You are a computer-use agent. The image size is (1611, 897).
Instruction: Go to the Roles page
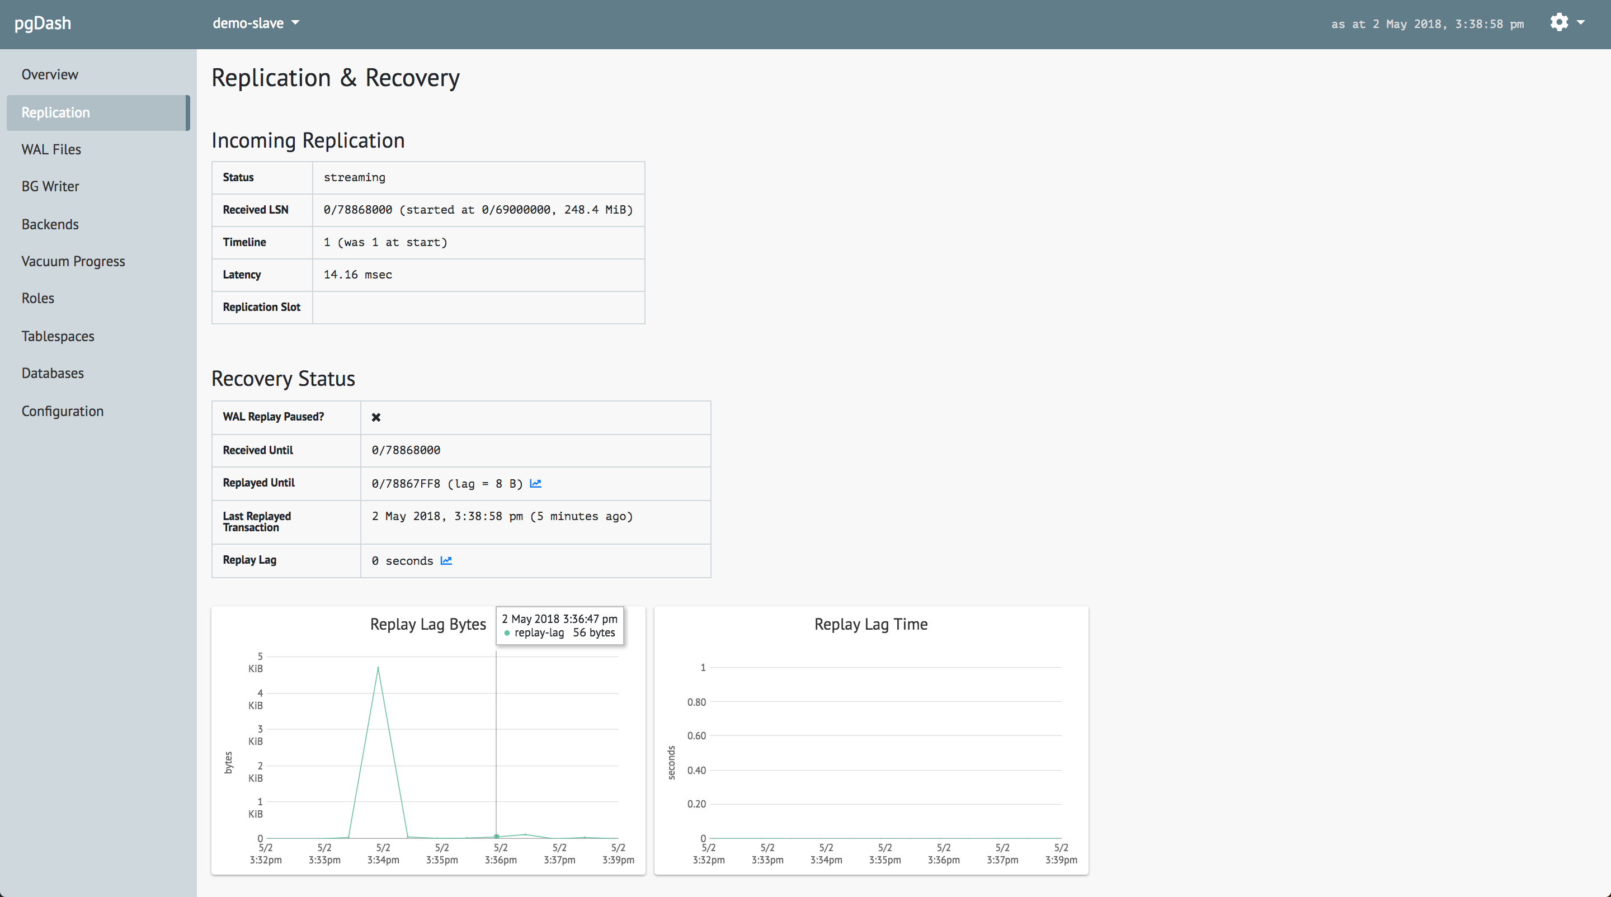tap(38, 298)
